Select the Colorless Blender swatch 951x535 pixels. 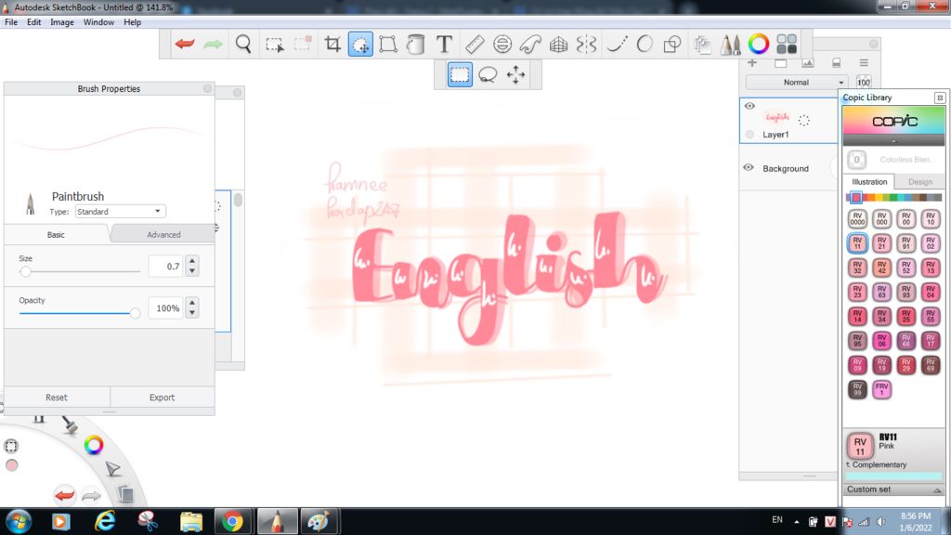click(x=856, y=160)
